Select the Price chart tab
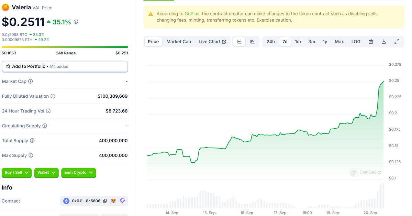 tap(153, 42)
